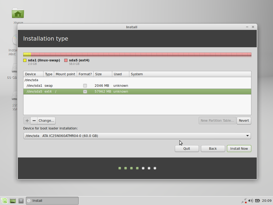Image resolution: width=273 pixels, height=205 pixels.
Task: Toggle format checkbox for /dev/sda1 swap
Action: tap(85, 86)
